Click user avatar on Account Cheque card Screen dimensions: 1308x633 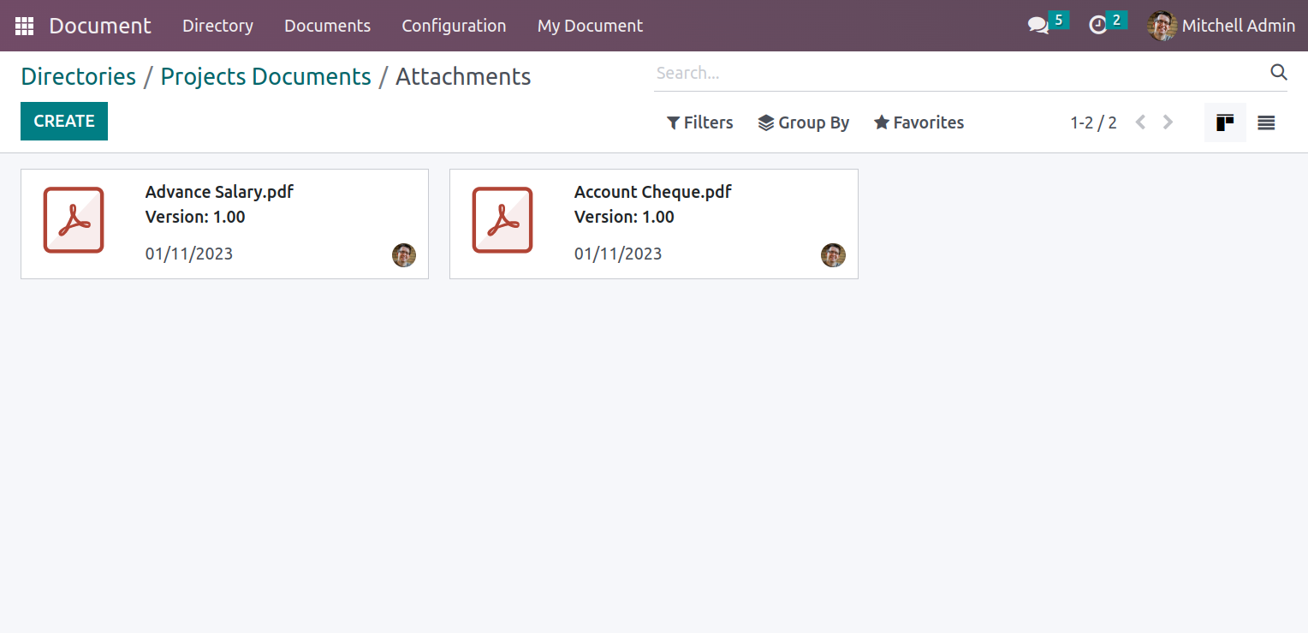[x=833, y=255]
